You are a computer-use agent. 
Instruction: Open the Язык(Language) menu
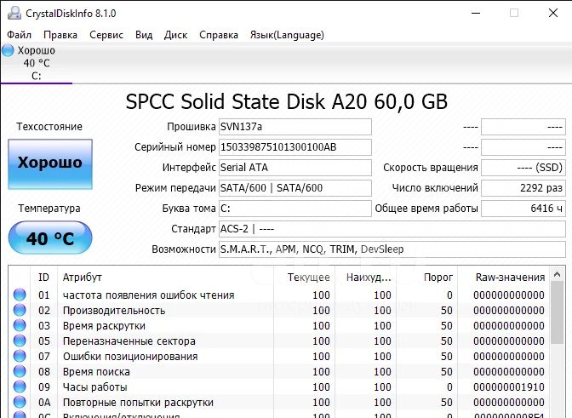point(287,35)
